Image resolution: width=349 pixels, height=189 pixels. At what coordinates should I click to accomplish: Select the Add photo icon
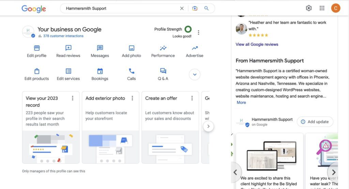[x=132, y=48]
